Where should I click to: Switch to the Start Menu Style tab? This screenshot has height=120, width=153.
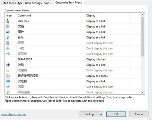(x=12, y=3)
